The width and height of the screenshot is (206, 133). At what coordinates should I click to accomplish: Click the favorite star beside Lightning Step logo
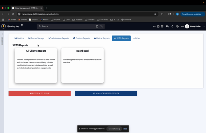coord(22,25)
